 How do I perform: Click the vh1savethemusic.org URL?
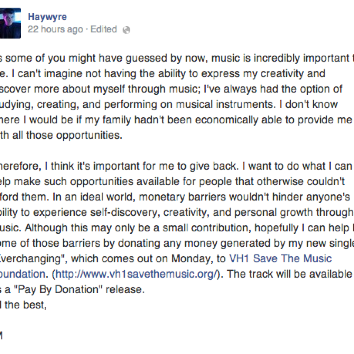point(137,274)
